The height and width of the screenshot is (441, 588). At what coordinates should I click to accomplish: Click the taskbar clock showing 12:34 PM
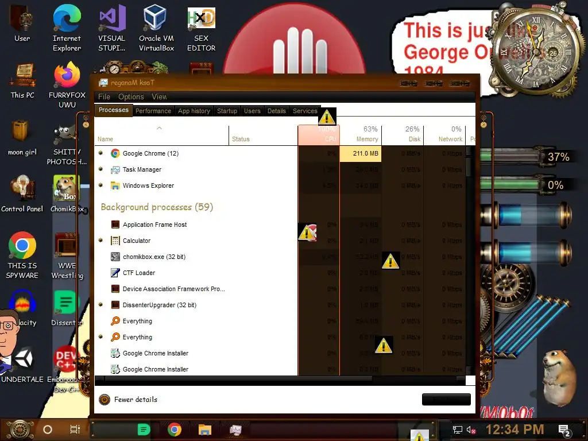coord(515,430)
